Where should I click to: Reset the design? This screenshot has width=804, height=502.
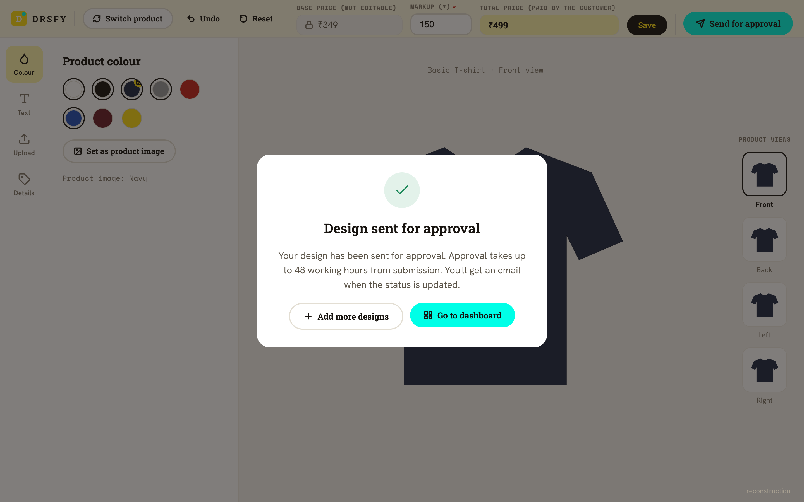point(256,19)
